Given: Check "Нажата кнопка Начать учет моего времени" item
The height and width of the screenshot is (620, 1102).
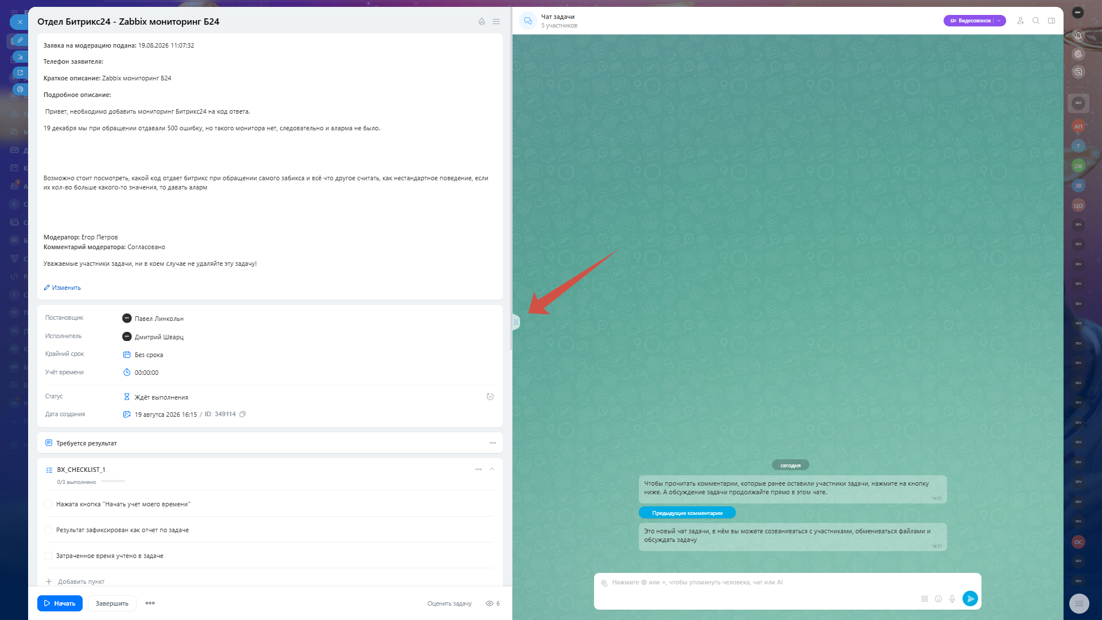Looking at the screenshot, I should click(48, 504).
